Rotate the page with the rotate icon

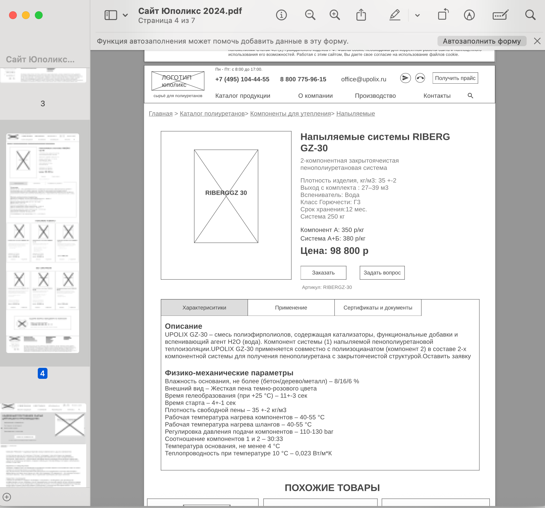pos(443,15)
